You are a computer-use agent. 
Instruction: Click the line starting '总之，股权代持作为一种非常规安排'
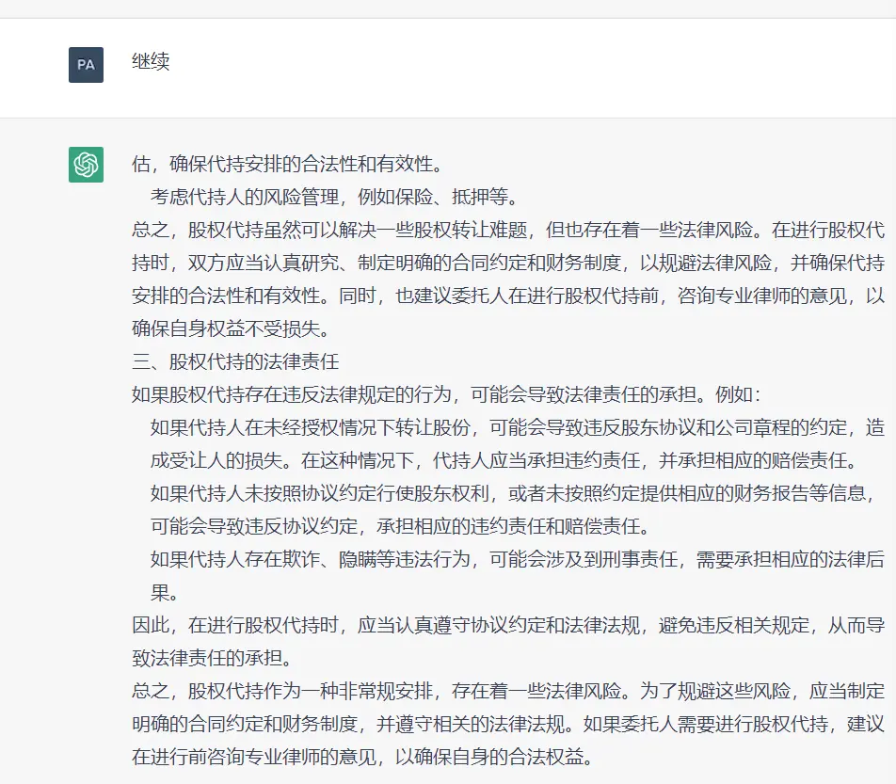[x=508, y=691]
